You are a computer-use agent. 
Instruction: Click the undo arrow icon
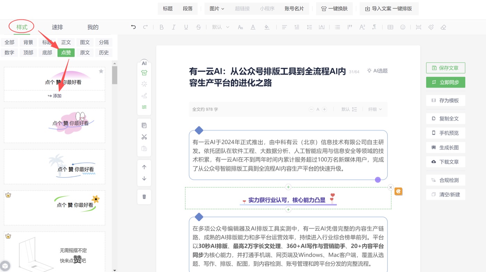pos(133,27)
